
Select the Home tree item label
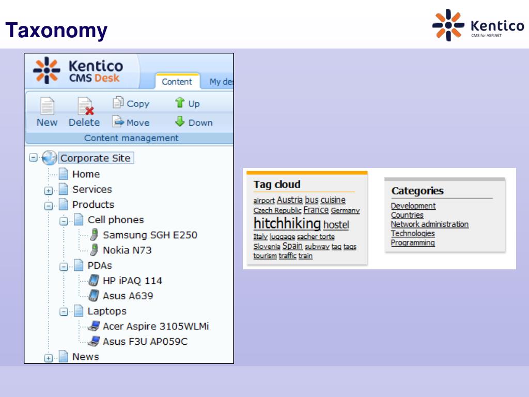coord(86,174)
